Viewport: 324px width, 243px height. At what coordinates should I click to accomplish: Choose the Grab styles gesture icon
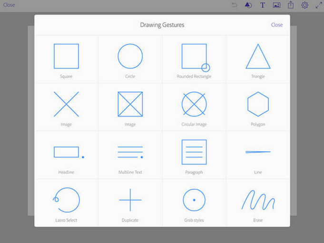[194, 200]
